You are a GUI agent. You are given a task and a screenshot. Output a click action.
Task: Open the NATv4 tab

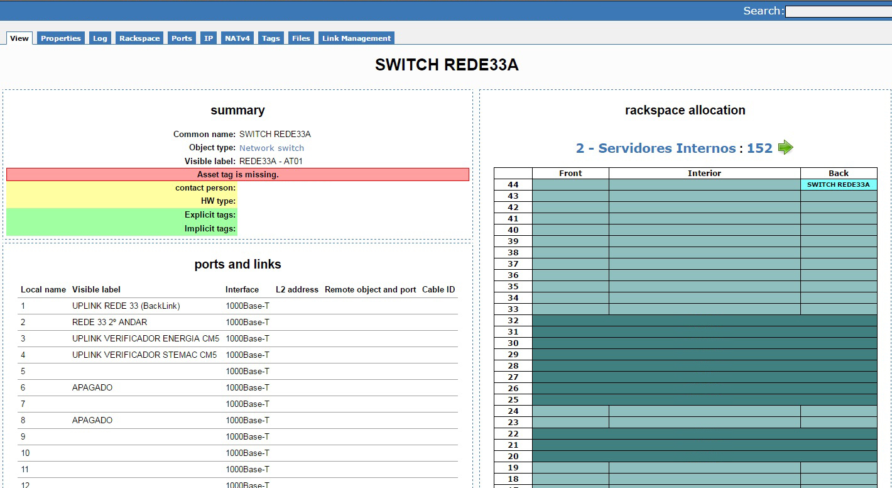coord(237,38)
